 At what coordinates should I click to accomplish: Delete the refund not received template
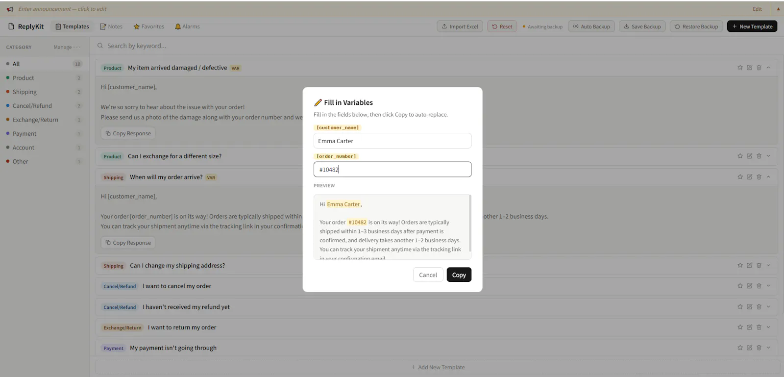tap(759, 306)
